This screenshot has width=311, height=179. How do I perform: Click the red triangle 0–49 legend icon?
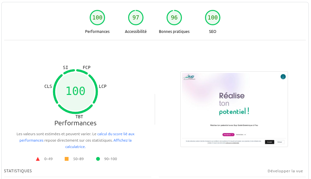[x=38, y=159]
